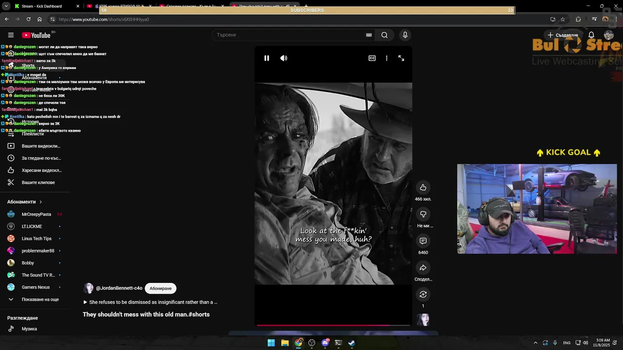Go back in browser history

coord(7,19)
